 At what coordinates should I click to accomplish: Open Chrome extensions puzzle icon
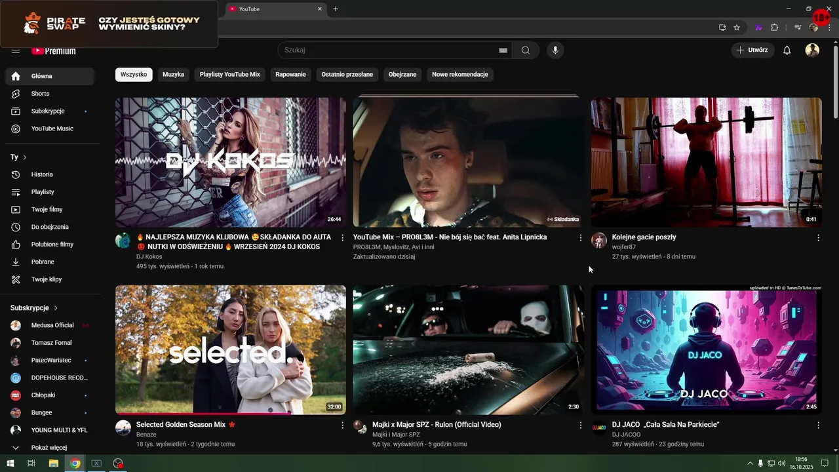775,28
